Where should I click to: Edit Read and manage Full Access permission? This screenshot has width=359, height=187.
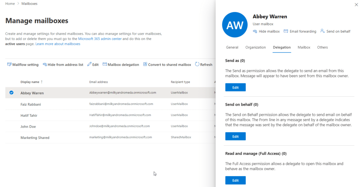(235, 180)
